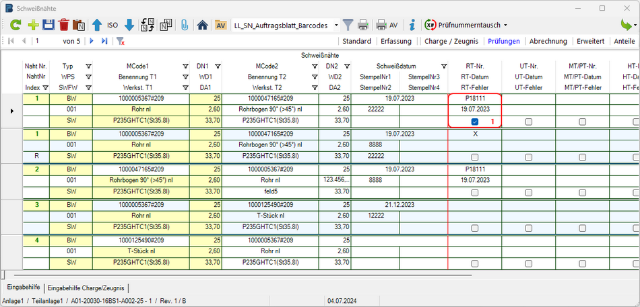This screenshot has height=307, width=640.
Task: Click the paperclip attachment icon
Action: 184,25
